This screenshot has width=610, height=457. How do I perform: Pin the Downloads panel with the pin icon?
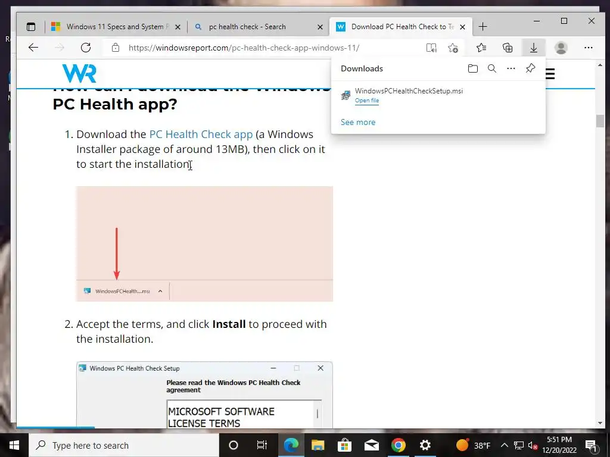530,69
